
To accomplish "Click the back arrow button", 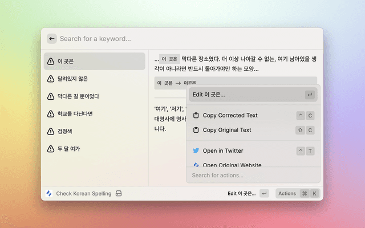I will (x=52, y=39).
